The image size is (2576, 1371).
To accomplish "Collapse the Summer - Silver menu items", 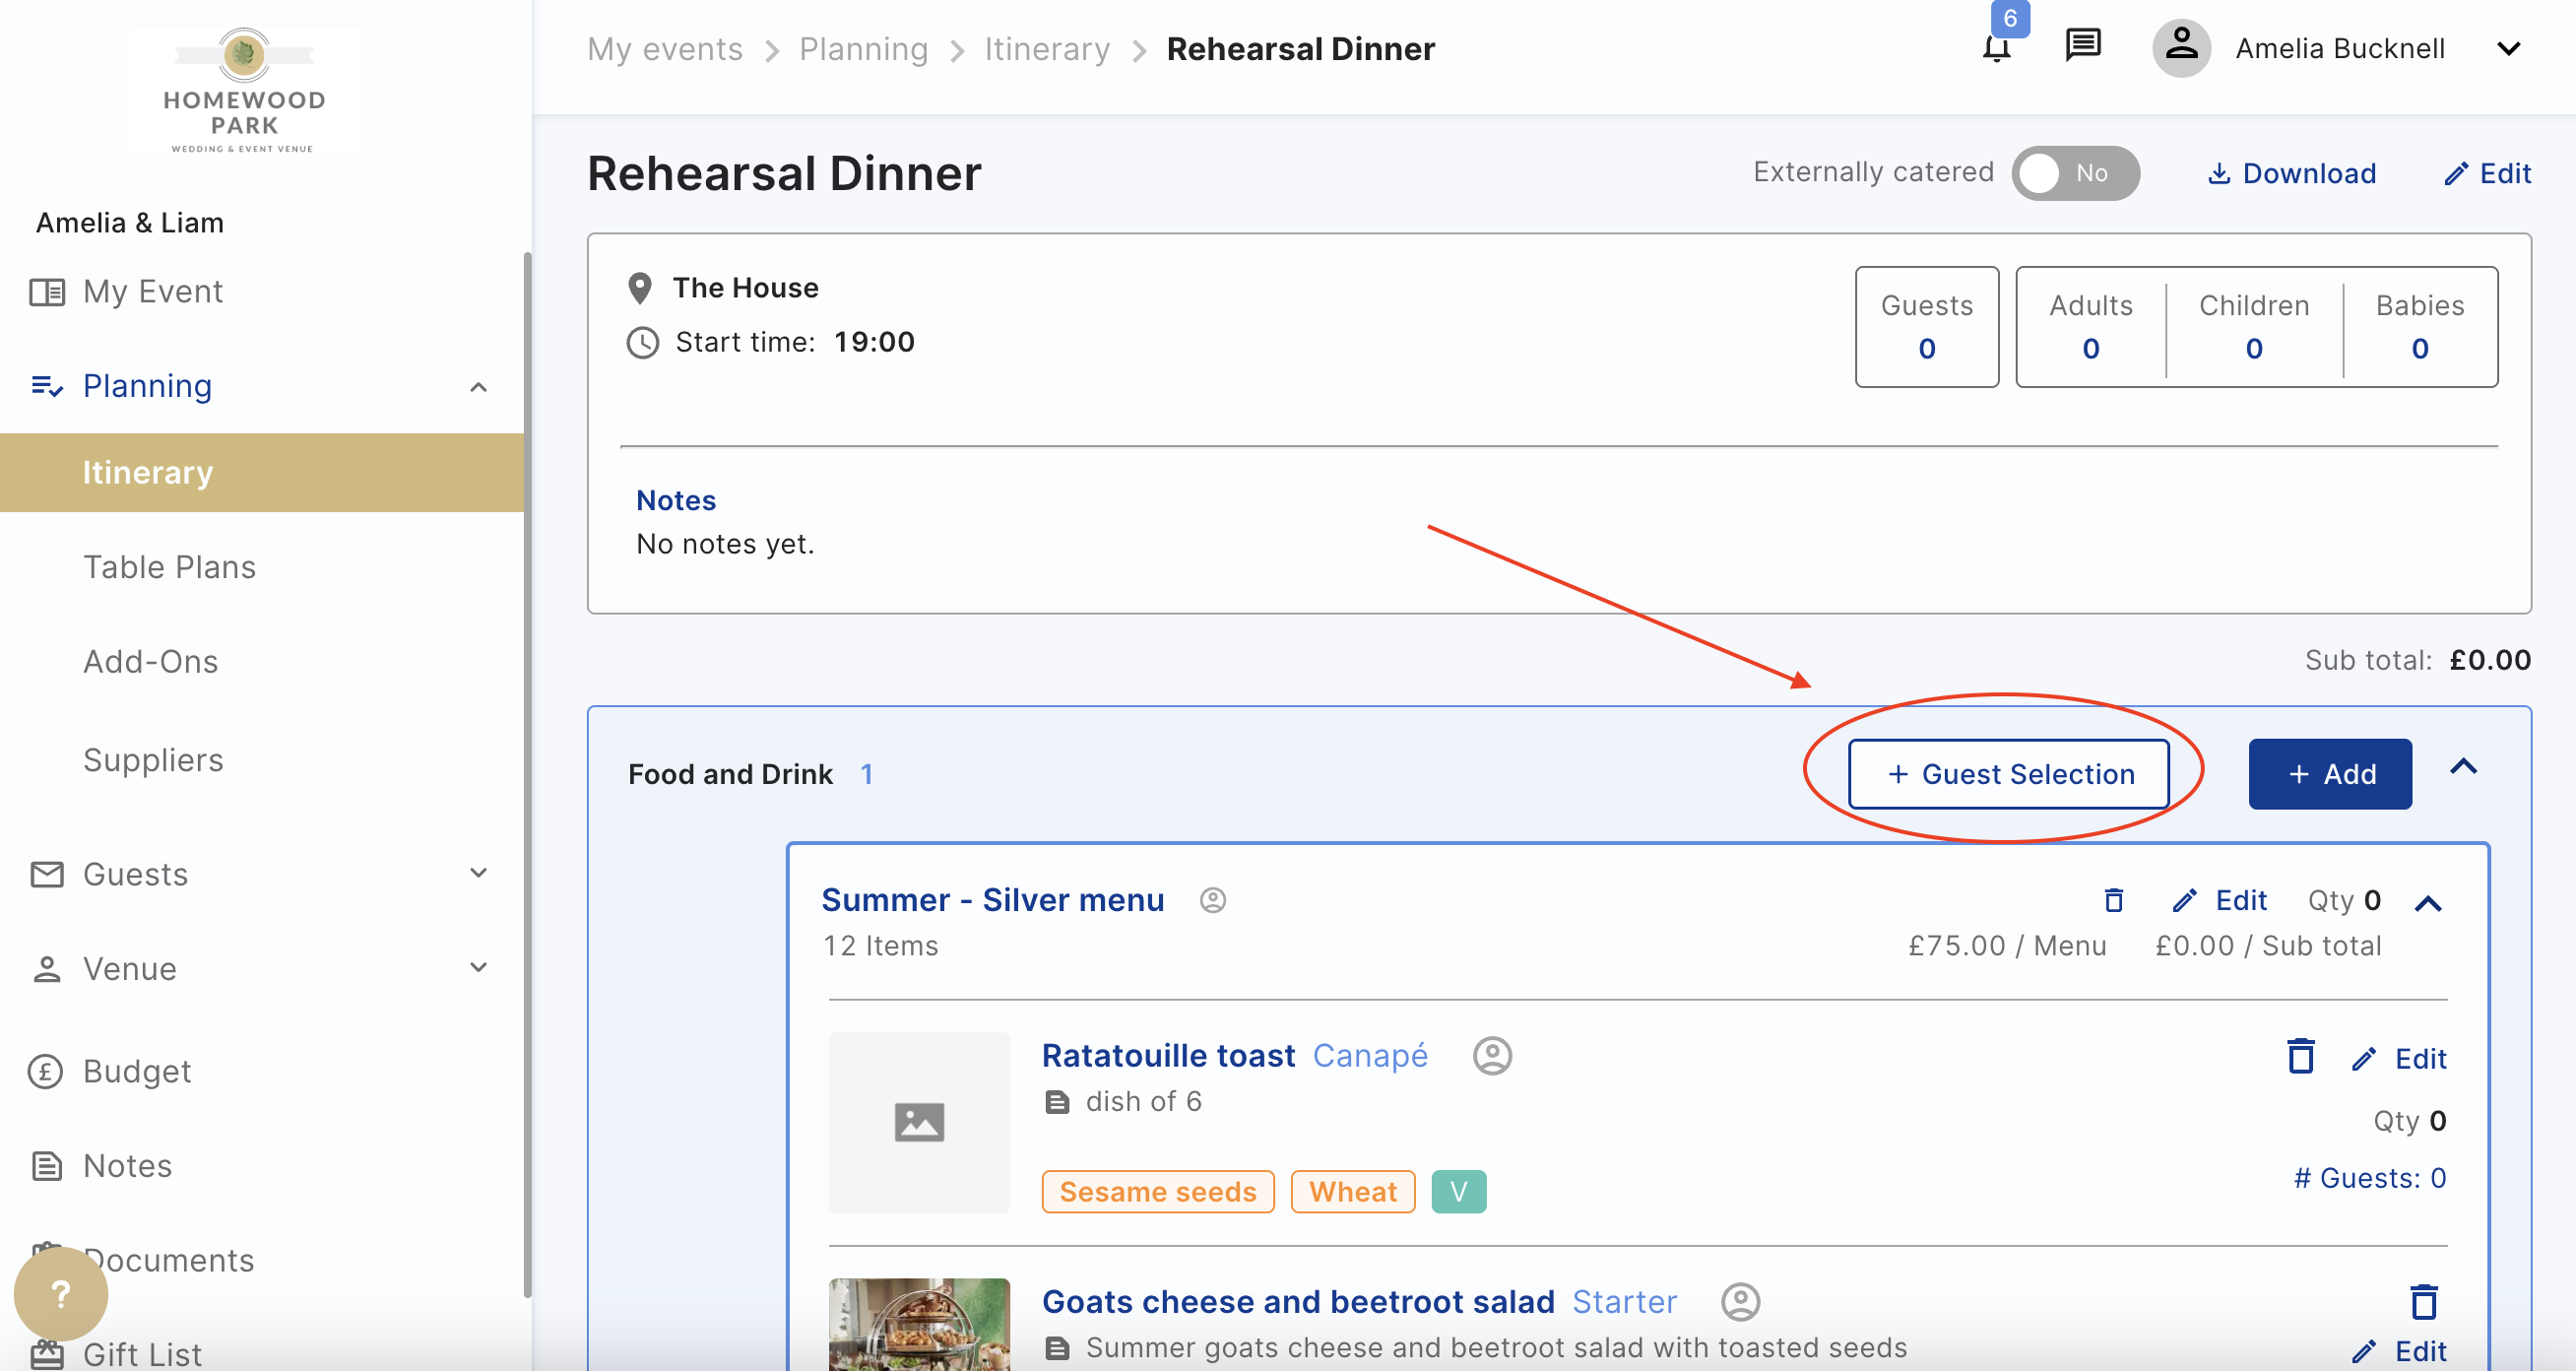I will point(2428,904).
